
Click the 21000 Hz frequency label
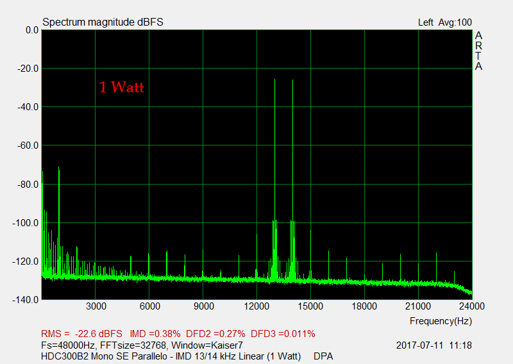click(x=418, y=306)
